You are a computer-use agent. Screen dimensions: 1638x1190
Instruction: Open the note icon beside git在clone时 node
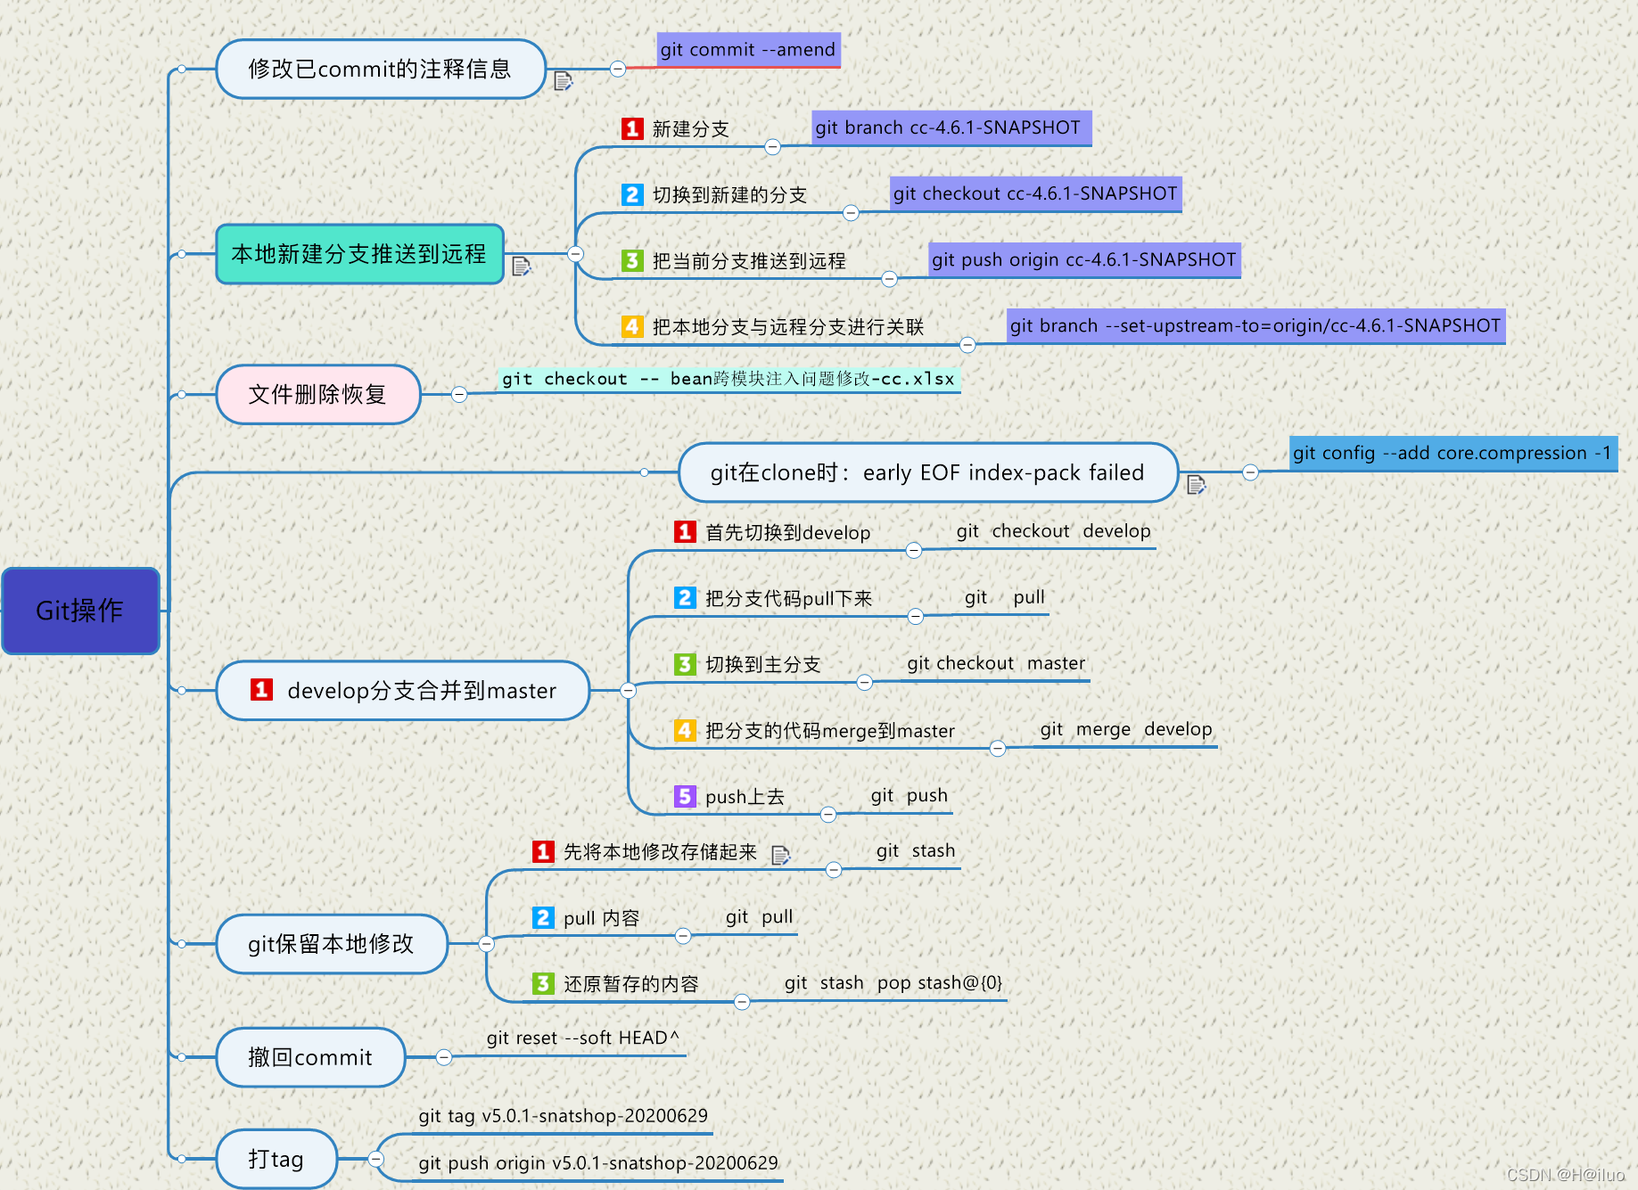pyautogui.click(x=1196, y=485)
